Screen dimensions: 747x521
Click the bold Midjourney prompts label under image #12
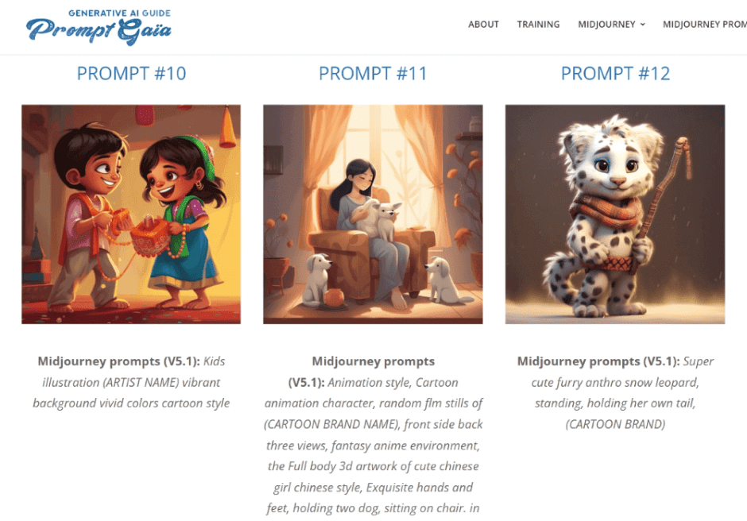[598, 361]
